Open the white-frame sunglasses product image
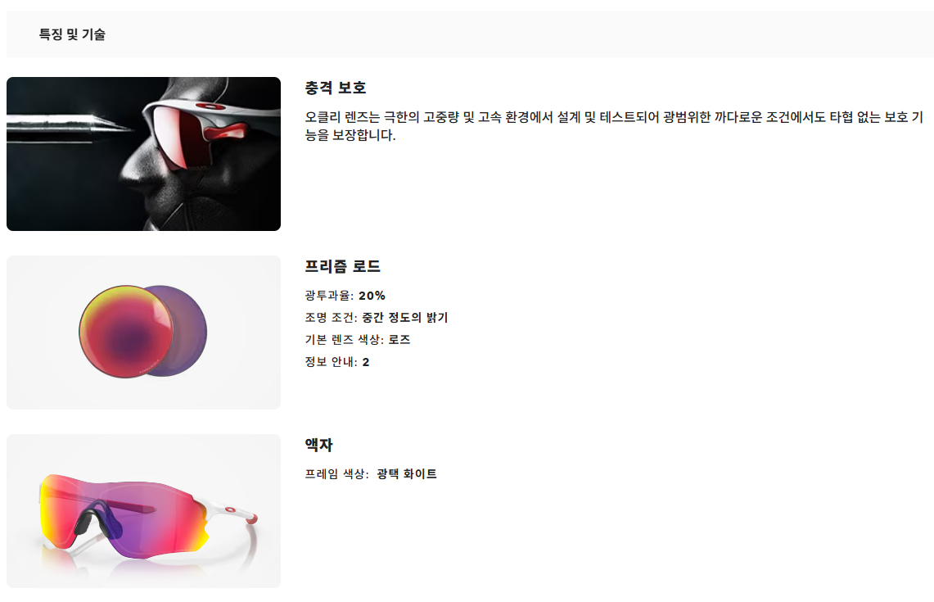The height and width of the screenshot is (602, 934). [x=143, y=511]
